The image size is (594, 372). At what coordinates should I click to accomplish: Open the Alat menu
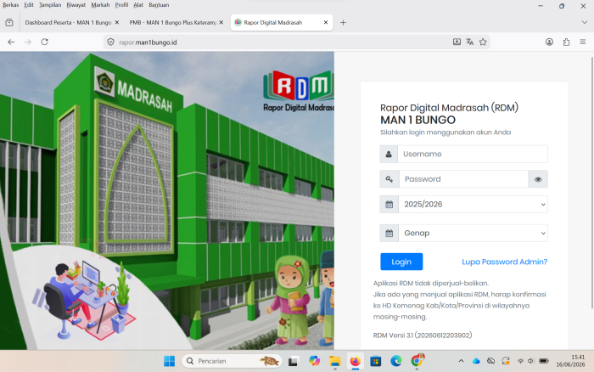click(138, 5)
